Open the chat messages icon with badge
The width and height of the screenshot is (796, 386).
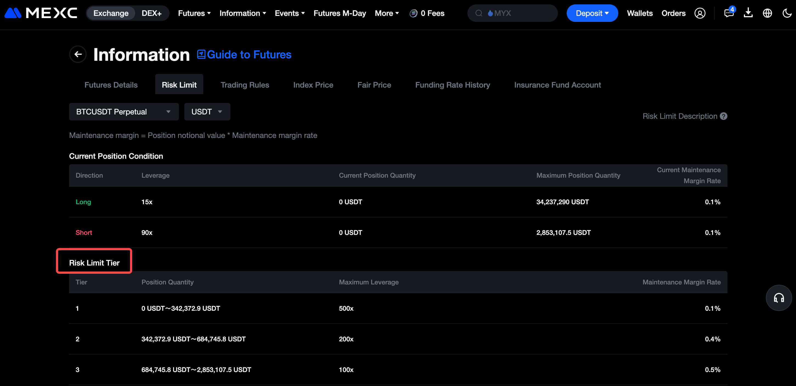729,13
